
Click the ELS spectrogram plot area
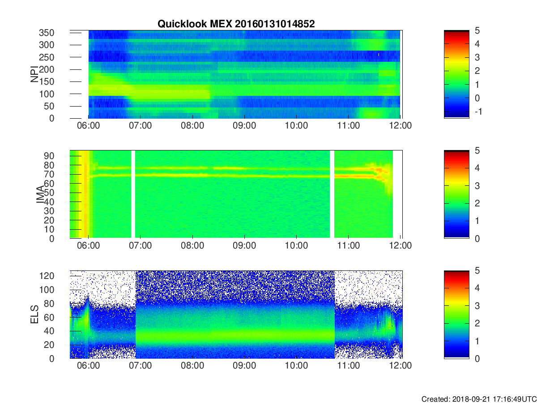[x=236, y=314]
